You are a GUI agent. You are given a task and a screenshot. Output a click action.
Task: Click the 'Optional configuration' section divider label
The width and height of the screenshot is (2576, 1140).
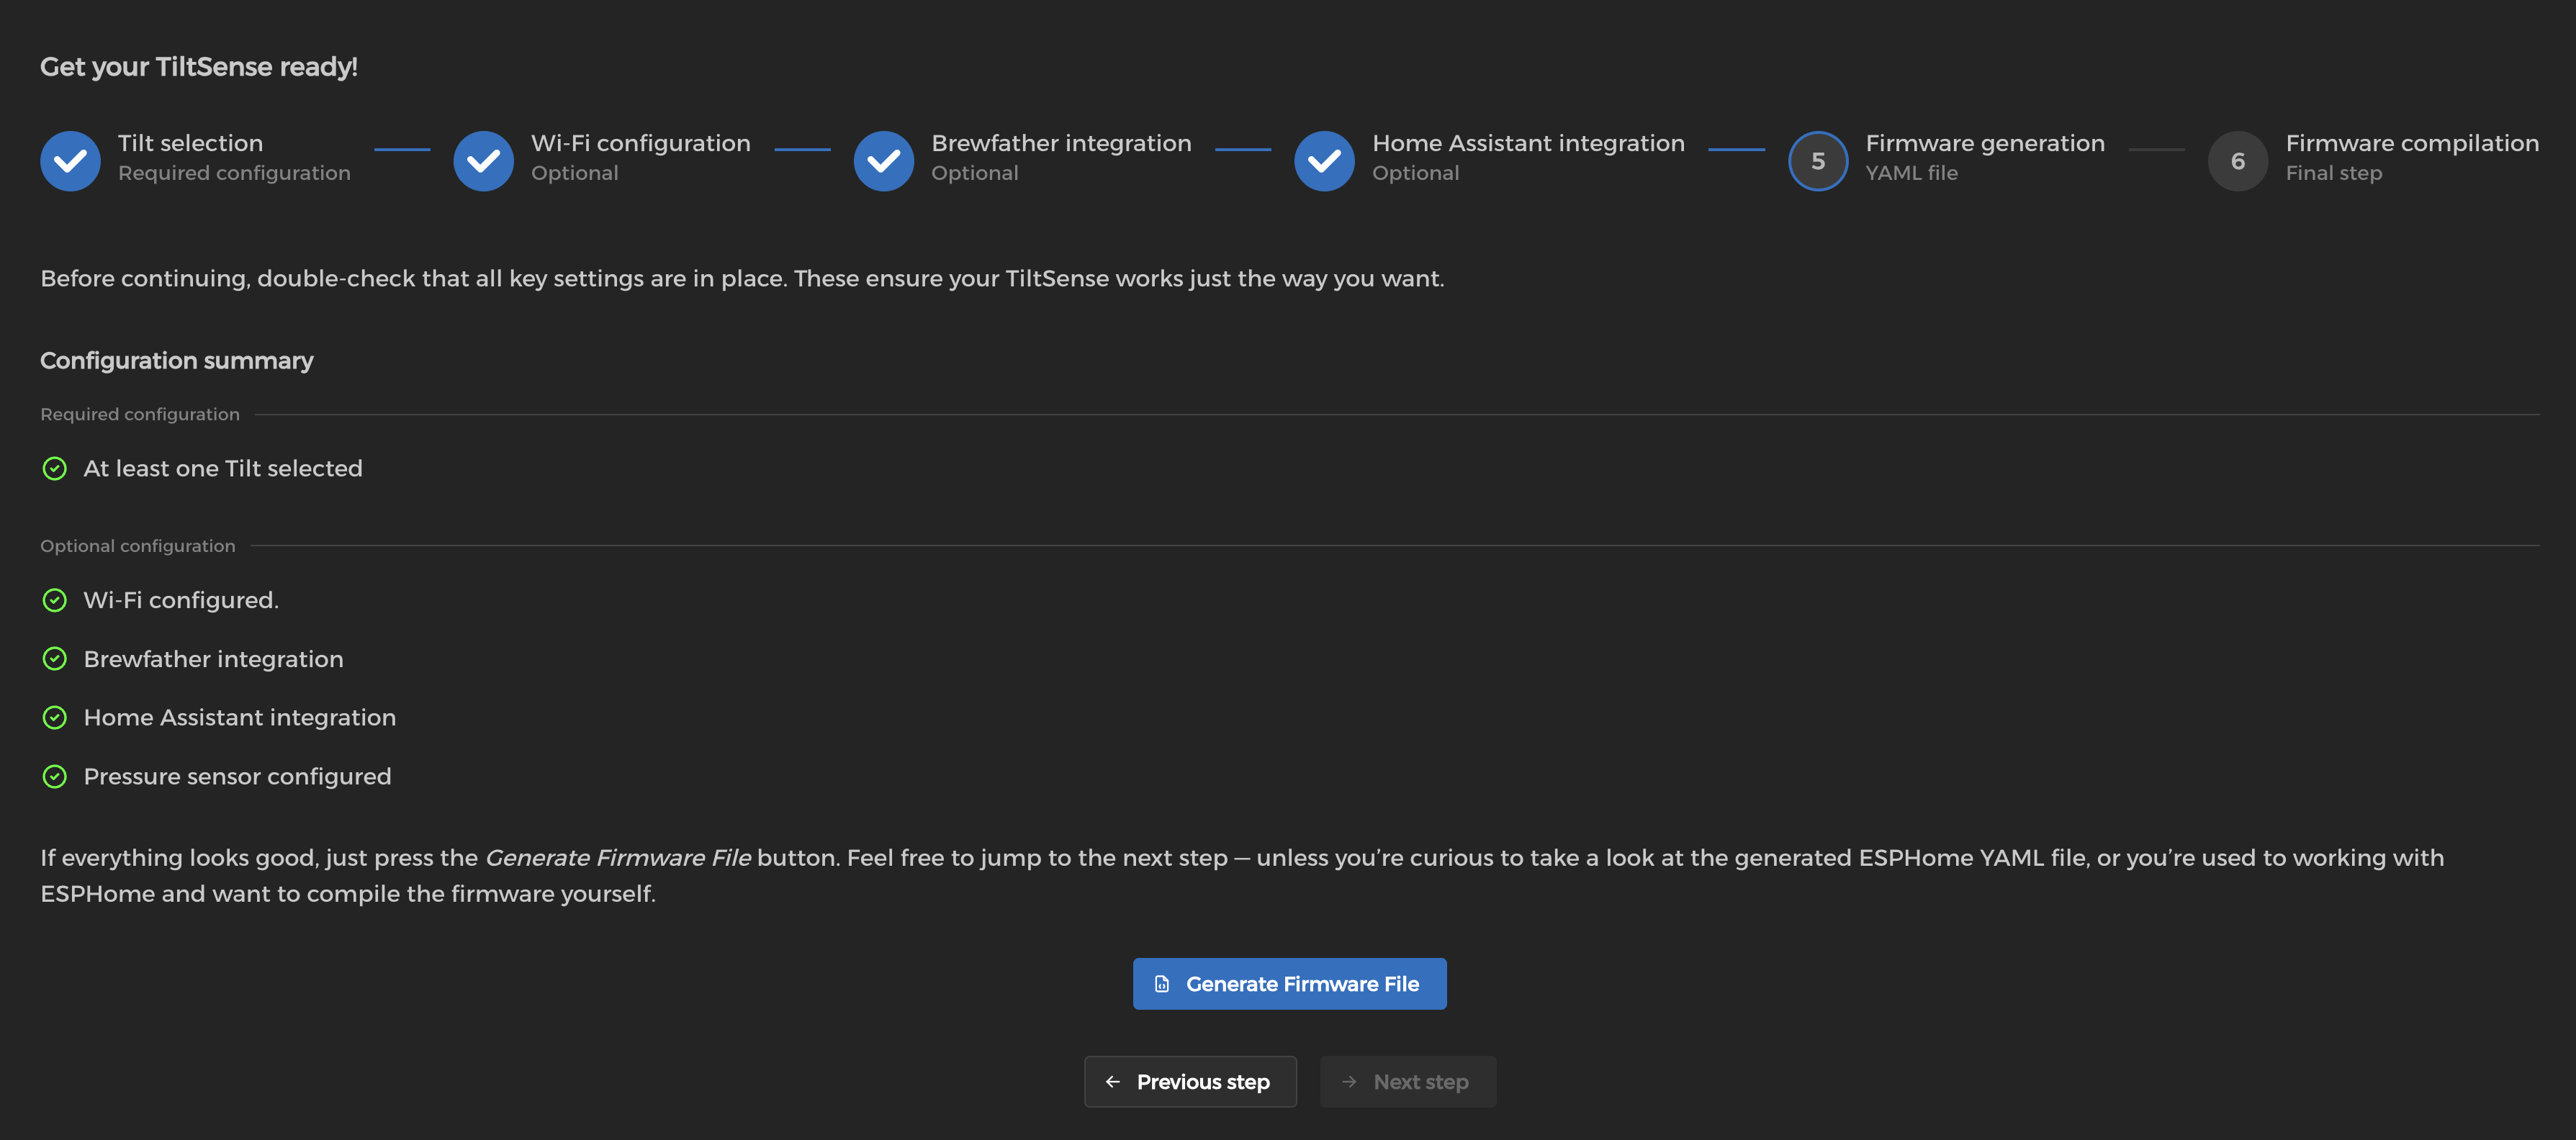138,546
